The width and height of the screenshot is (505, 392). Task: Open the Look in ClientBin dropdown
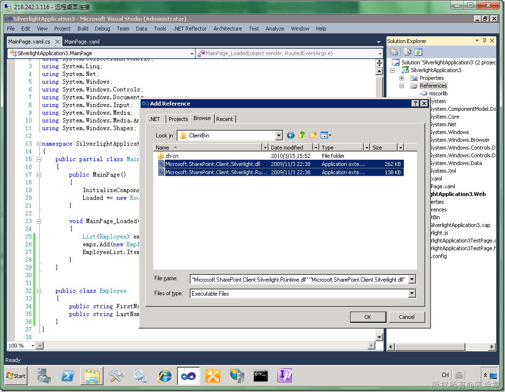279,136
